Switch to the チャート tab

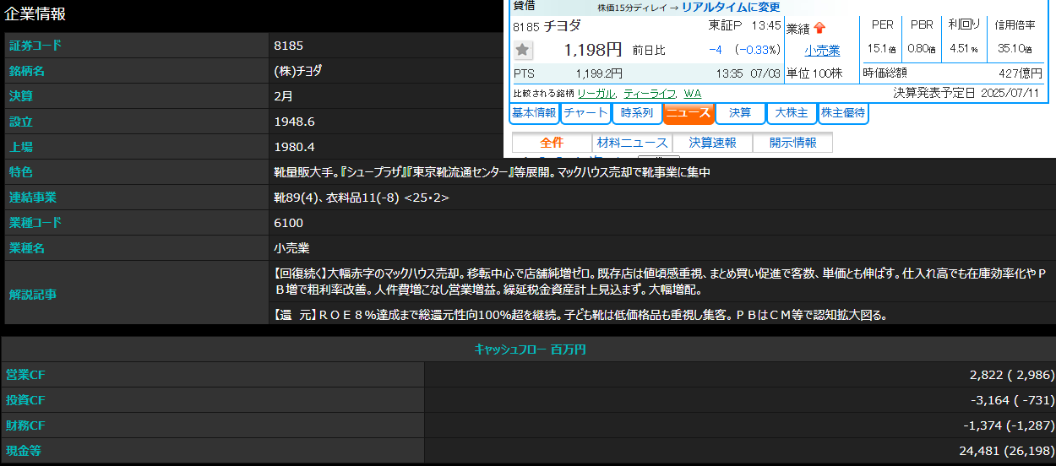coord(585,112)
